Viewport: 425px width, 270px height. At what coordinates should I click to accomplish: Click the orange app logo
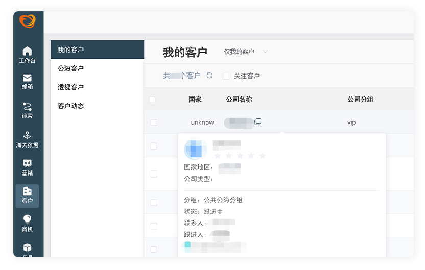pos(28,21)
